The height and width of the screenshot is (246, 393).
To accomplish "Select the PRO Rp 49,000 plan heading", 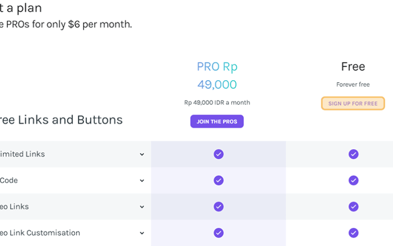I will [217, 75].
